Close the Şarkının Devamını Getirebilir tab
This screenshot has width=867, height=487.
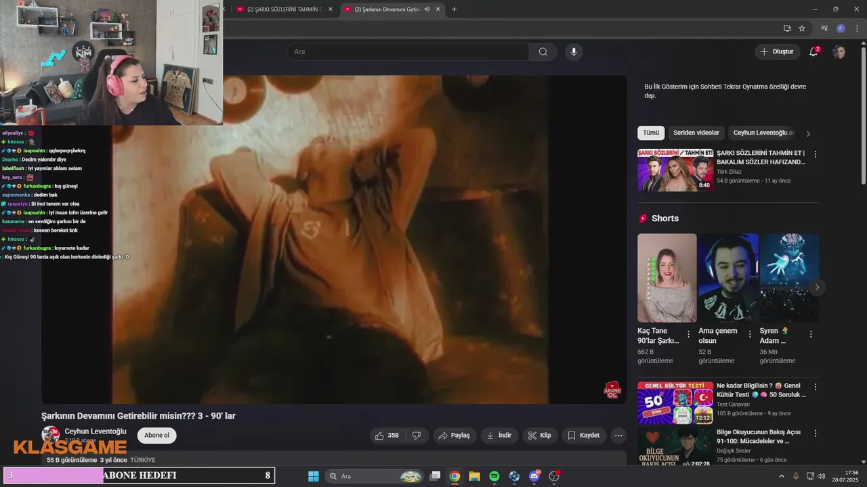click(x=438, y=9)
